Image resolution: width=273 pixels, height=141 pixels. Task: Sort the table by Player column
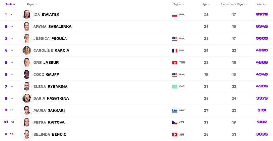tap(32, 4)
